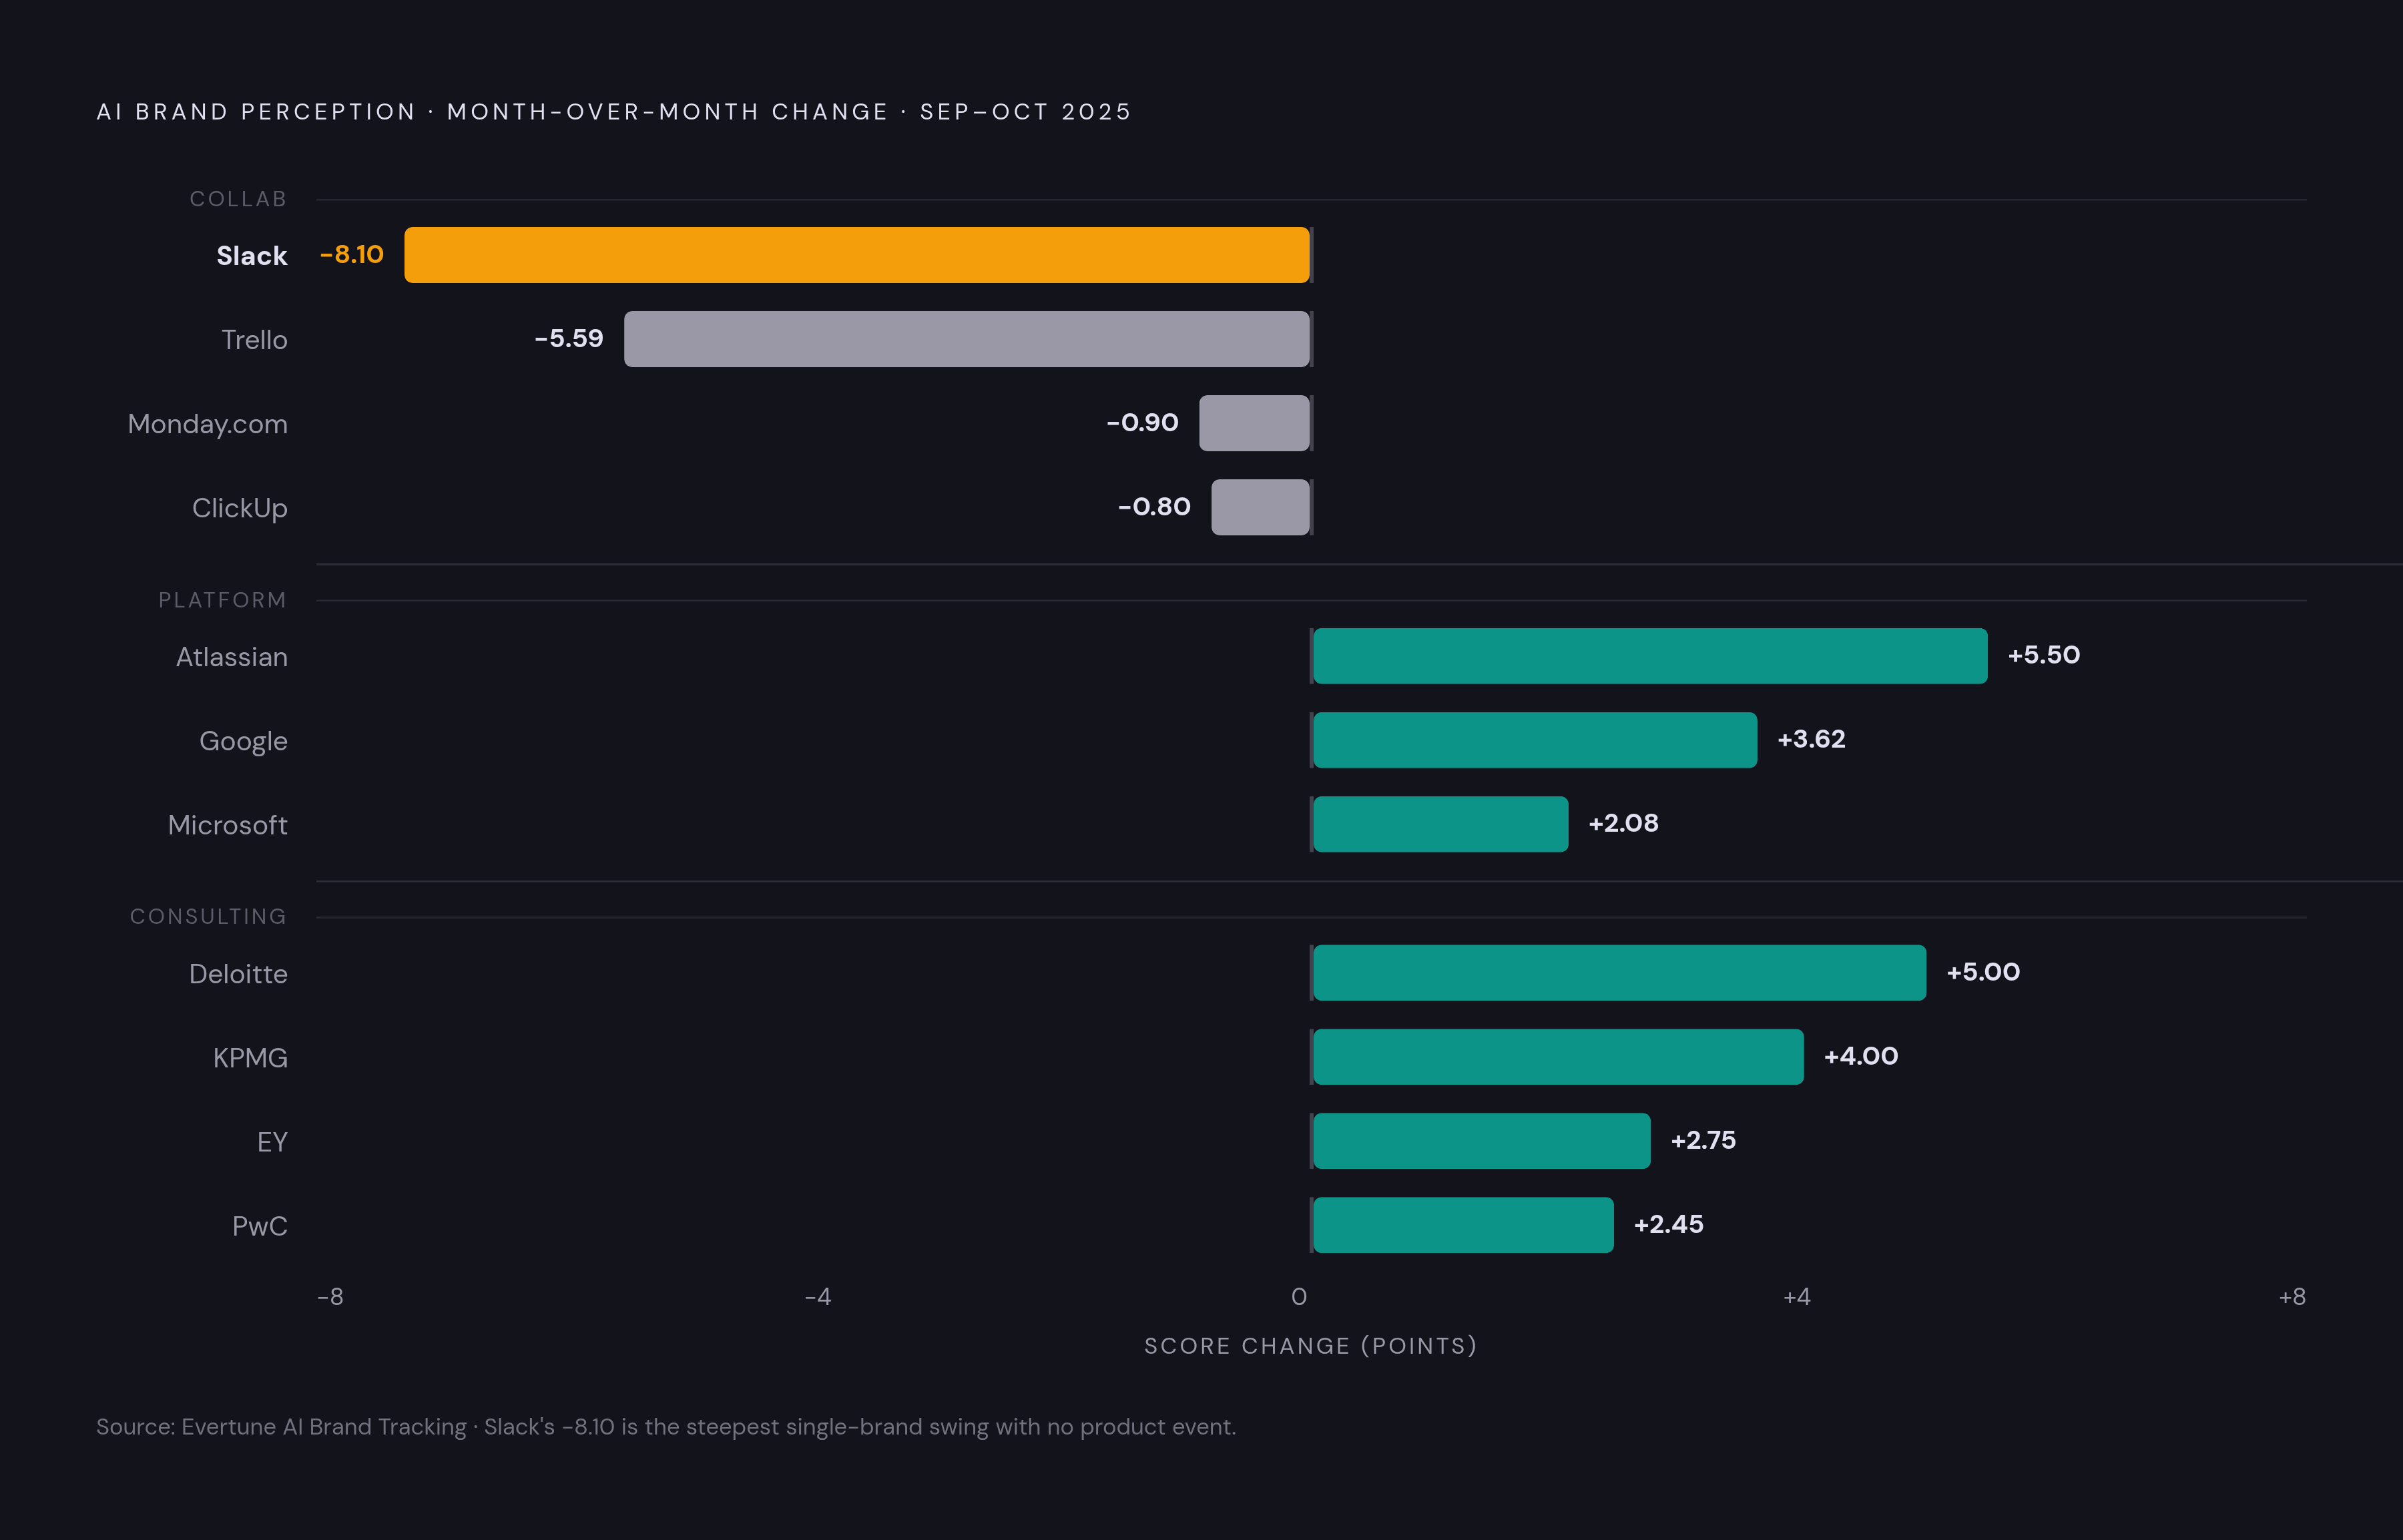Click the "+5.50" value label
The image size is (2403, 1540).
coord(2044,655)
